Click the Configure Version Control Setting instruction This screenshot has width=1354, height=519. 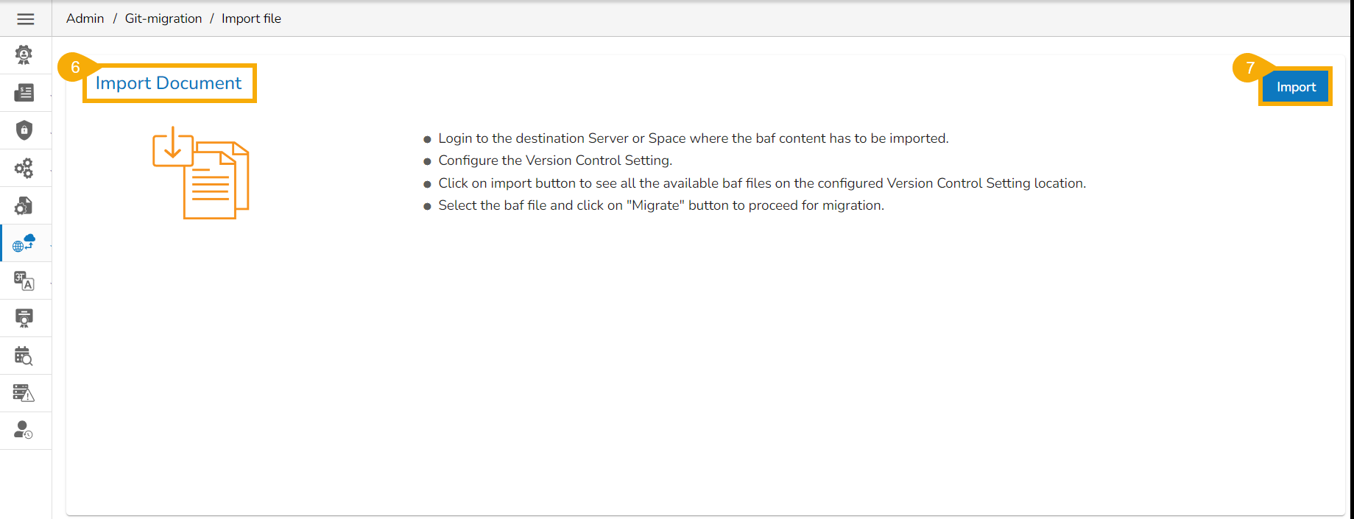(x=555, y=160)
